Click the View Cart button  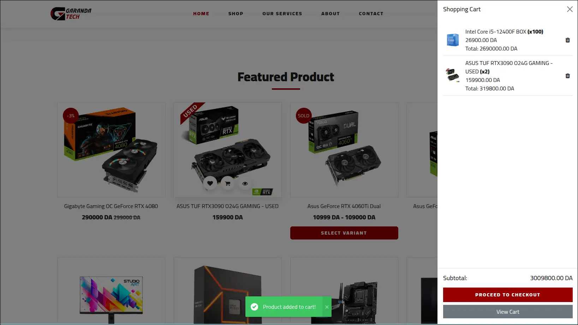pos(508,312)
